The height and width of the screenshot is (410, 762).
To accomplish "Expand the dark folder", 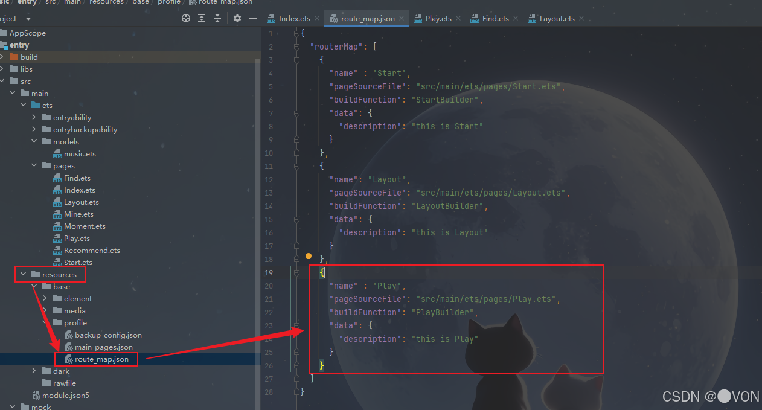I will pyautogui.click(x=34, y=371).
